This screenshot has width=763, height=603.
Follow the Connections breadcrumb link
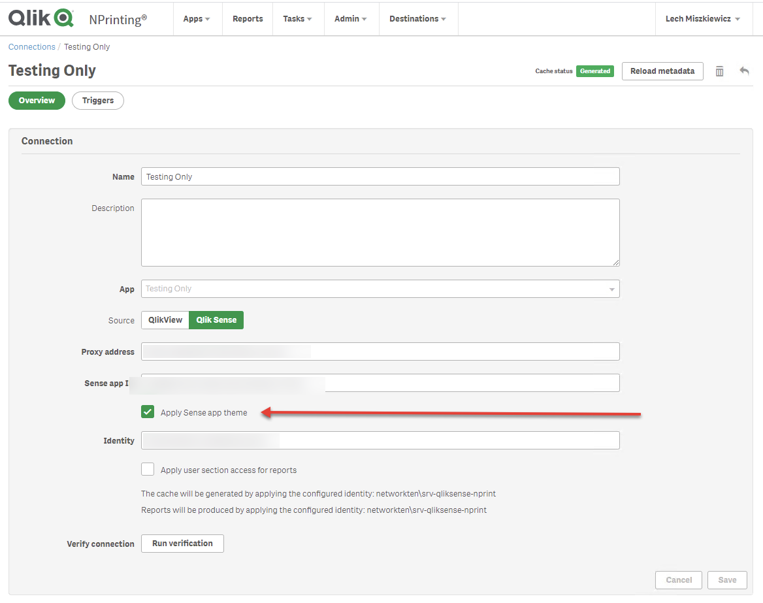tap(32, 47)
